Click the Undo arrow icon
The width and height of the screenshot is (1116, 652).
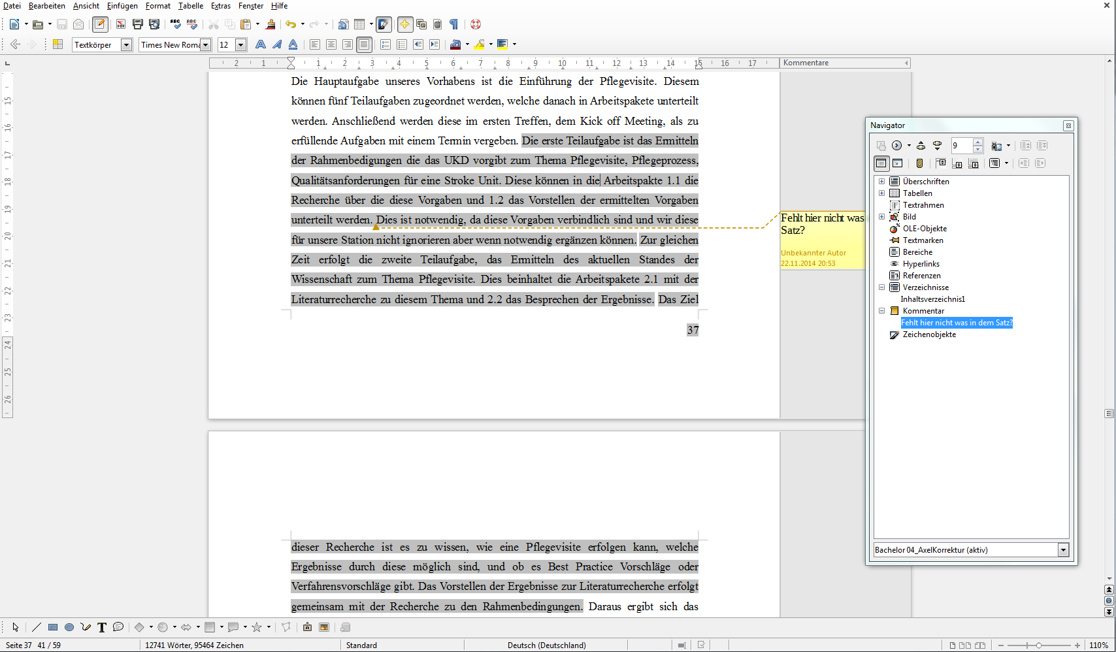(291, 24)
